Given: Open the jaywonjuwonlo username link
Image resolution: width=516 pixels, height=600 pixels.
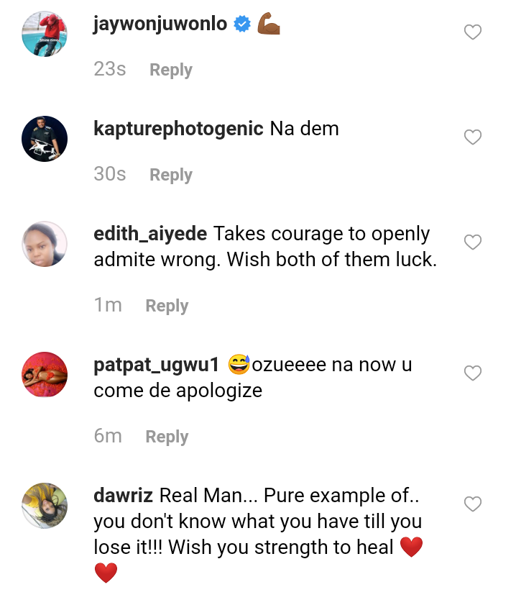Looking at the screenshot, I should tap(160, 24).
